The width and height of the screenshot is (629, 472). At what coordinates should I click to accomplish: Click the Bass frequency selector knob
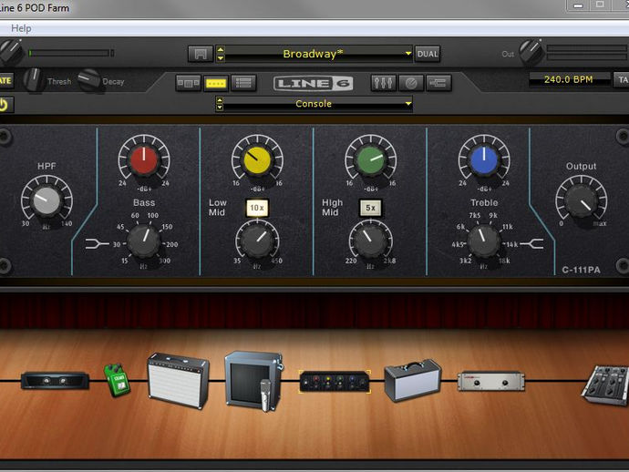[x=143, y=241]
